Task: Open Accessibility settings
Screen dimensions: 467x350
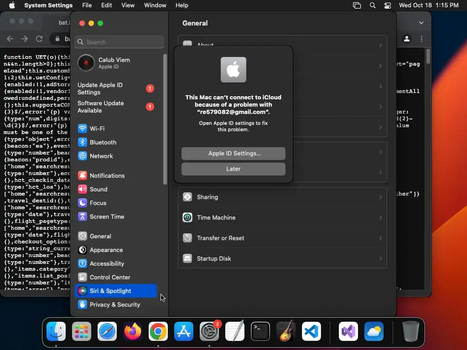Action: (x=115, y=264)
